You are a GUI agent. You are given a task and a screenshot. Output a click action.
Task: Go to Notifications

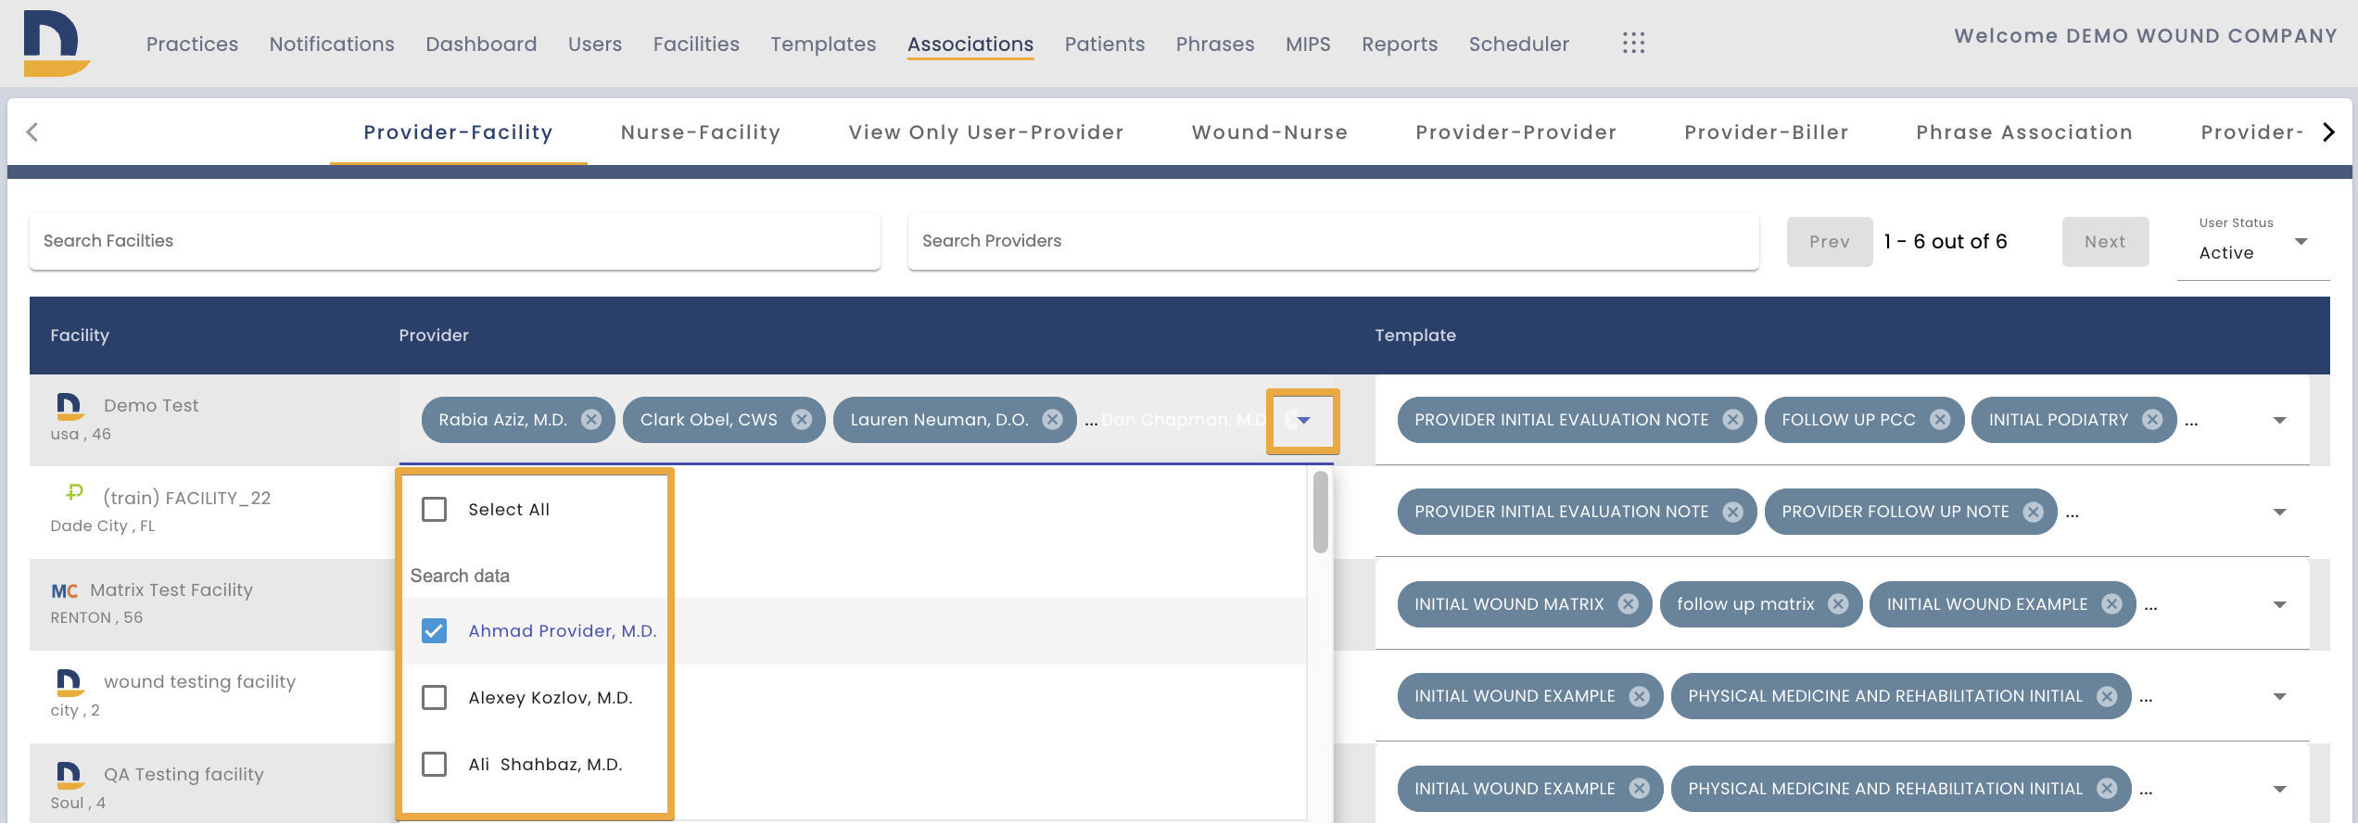[x=332, y=44]
